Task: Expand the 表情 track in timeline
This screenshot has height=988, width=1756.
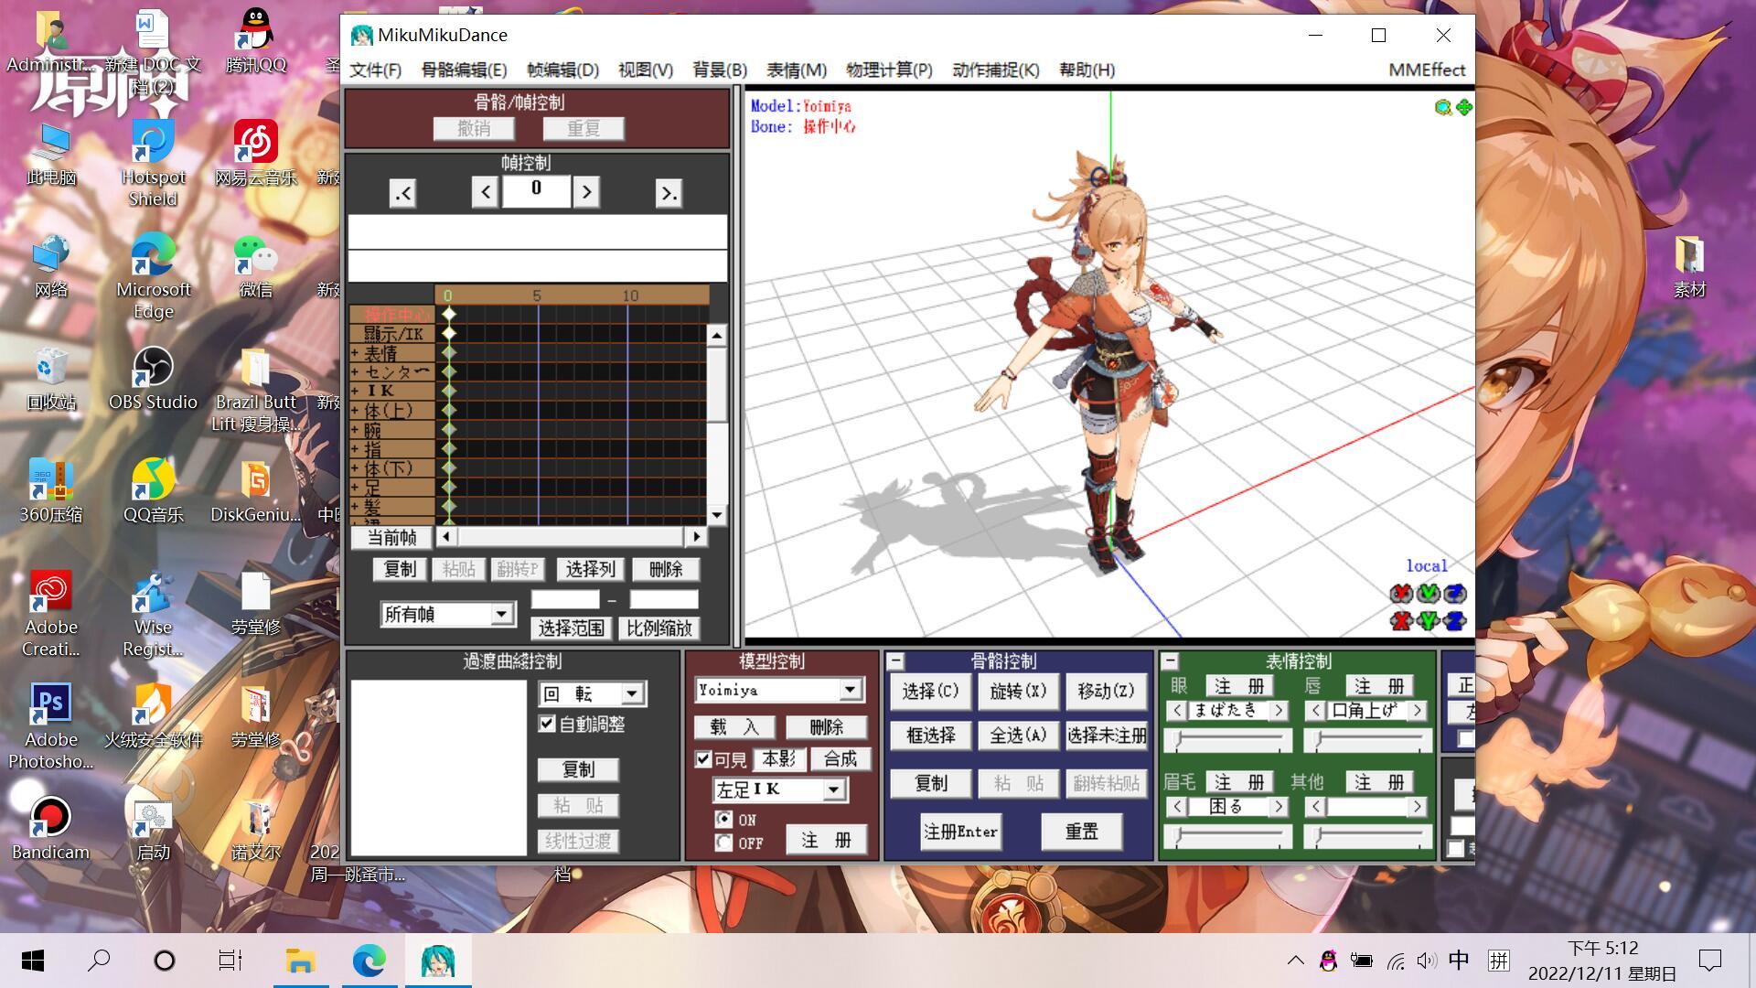Action: 355,353
